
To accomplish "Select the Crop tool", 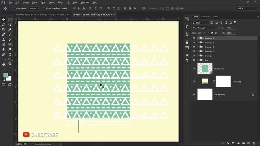I will [4, 30].
